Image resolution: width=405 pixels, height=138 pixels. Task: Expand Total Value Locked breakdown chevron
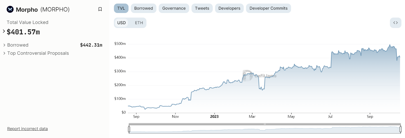(x=4, y=31)
